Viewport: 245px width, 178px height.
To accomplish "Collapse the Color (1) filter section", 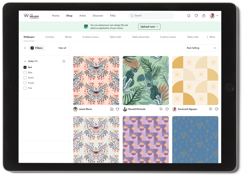I will (25, 61).
